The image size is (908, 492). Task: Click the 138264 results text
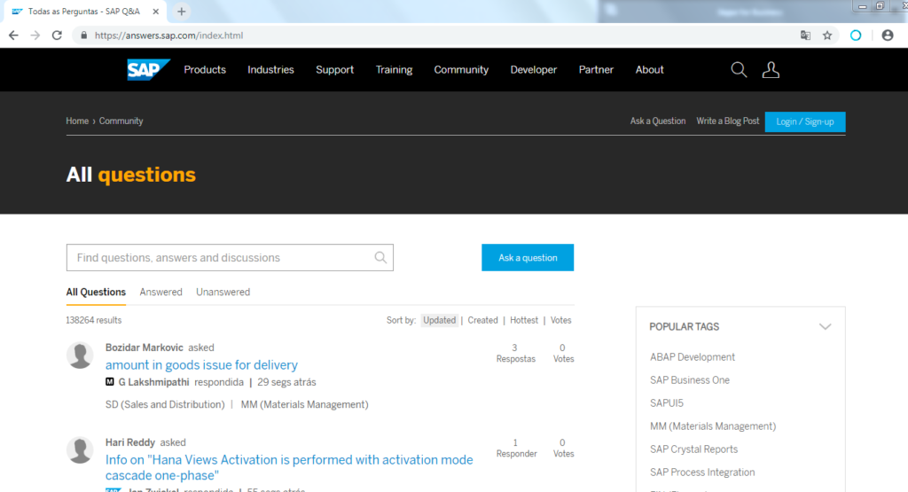(x=94, y=320)
